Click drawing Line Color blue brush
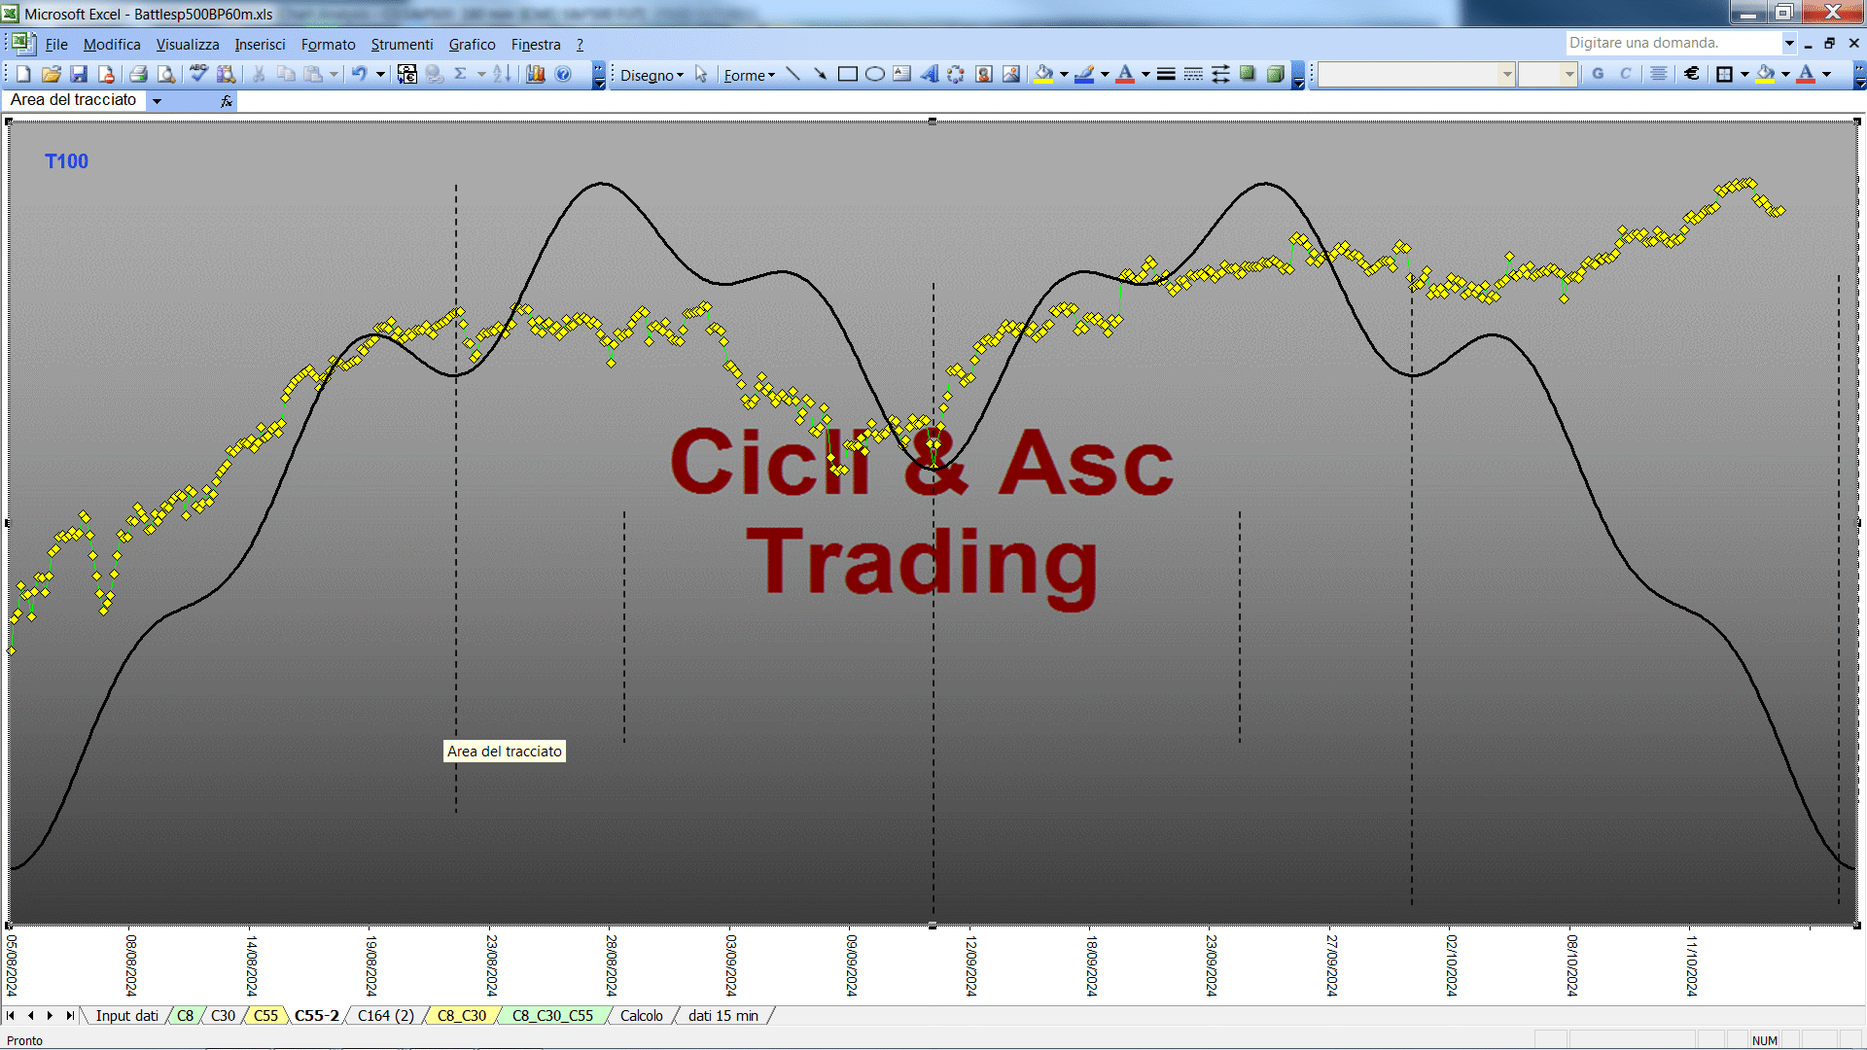Viewport: 1867px width, 1050px height. coord(1085,75)
